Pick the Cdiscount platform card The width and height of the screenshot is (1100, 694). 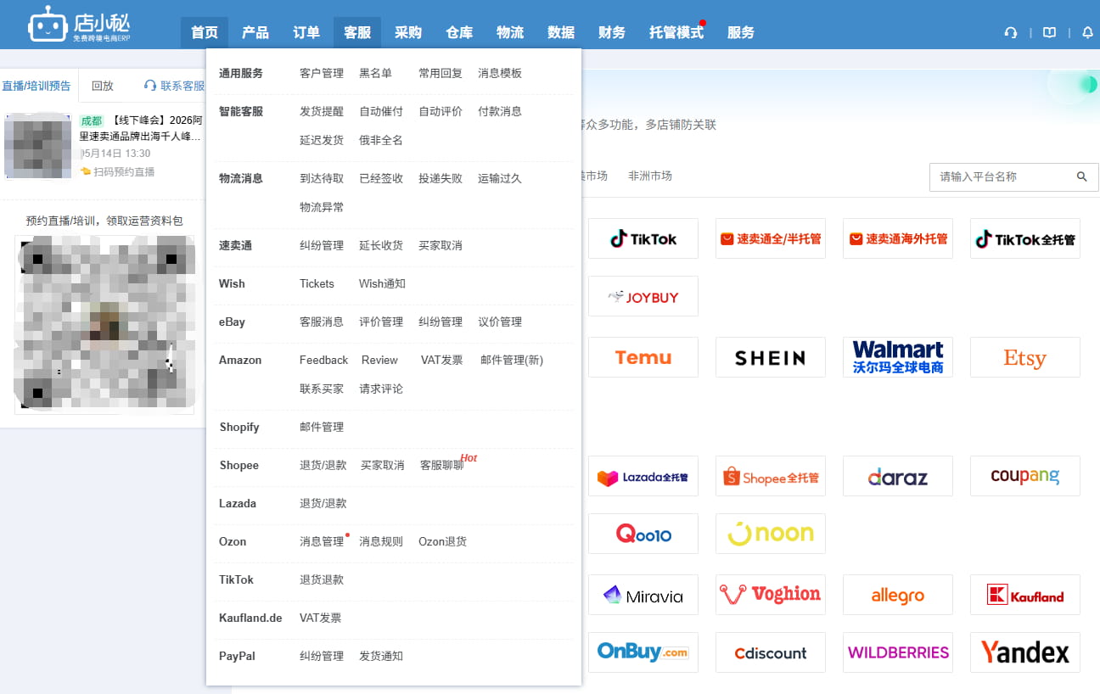tap(771, 652)
